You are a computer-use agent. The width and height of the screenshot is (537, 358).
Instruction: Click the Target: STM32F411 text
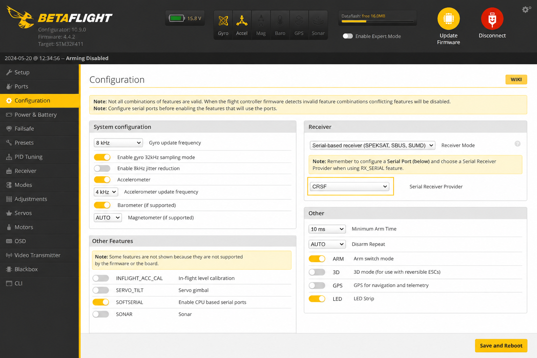tap(60, 44)
